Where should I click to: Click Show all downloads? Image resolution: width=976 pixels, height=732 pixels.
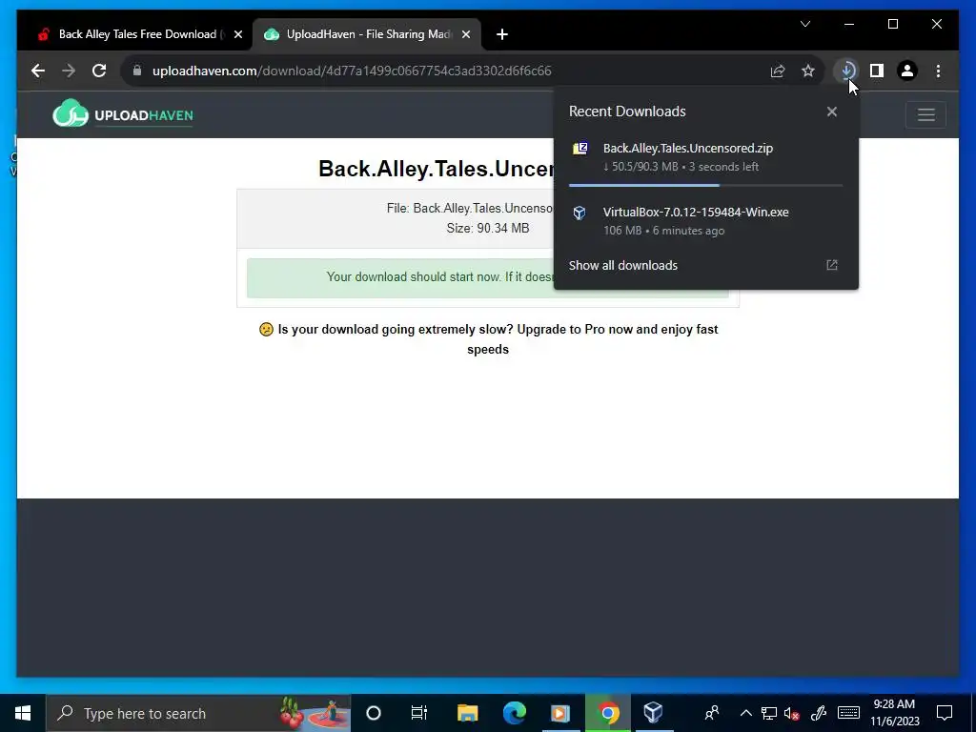point(623,265)
